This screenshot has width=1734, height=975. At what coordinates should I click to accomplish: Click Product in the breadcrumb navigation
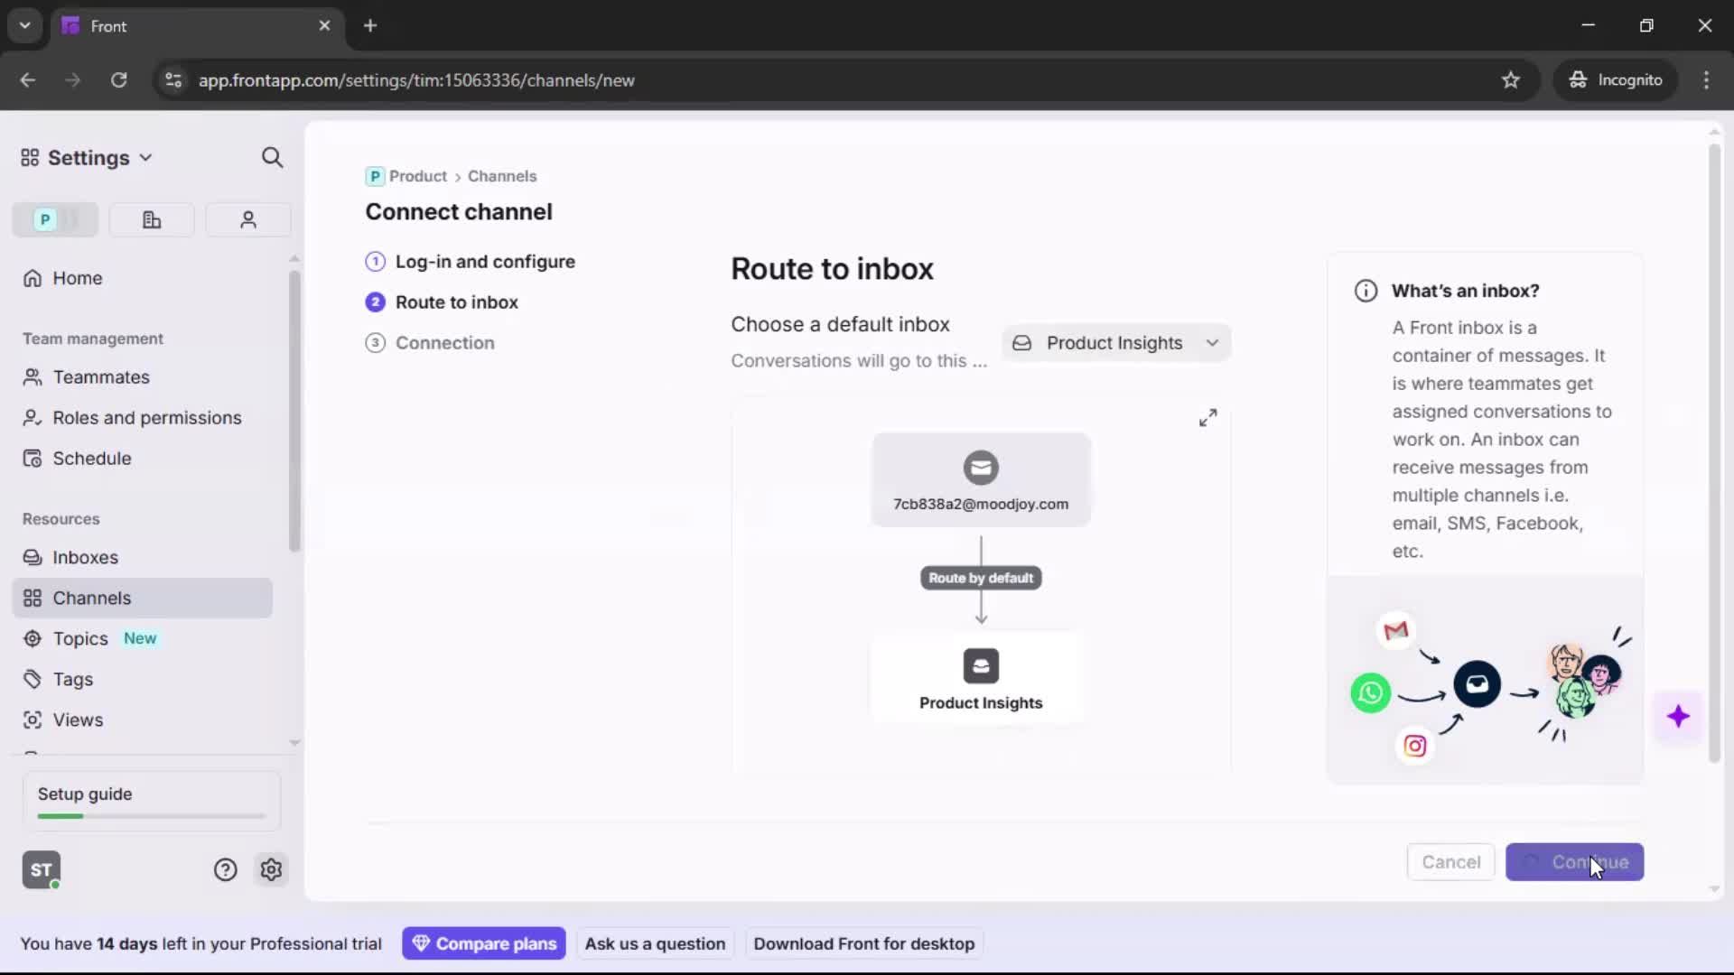[417, 176]
